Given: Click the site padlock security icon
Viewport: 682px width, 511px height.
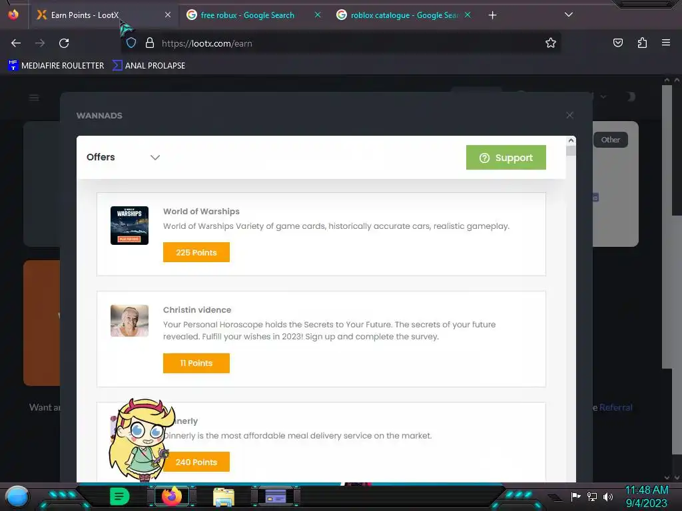Looking at the screenshot, I should click(150, 43).
